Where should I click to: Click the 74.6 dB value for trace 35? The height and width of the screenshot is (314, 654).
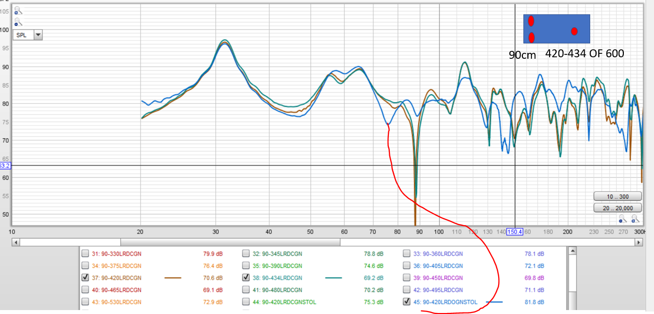tap(374, 266)
